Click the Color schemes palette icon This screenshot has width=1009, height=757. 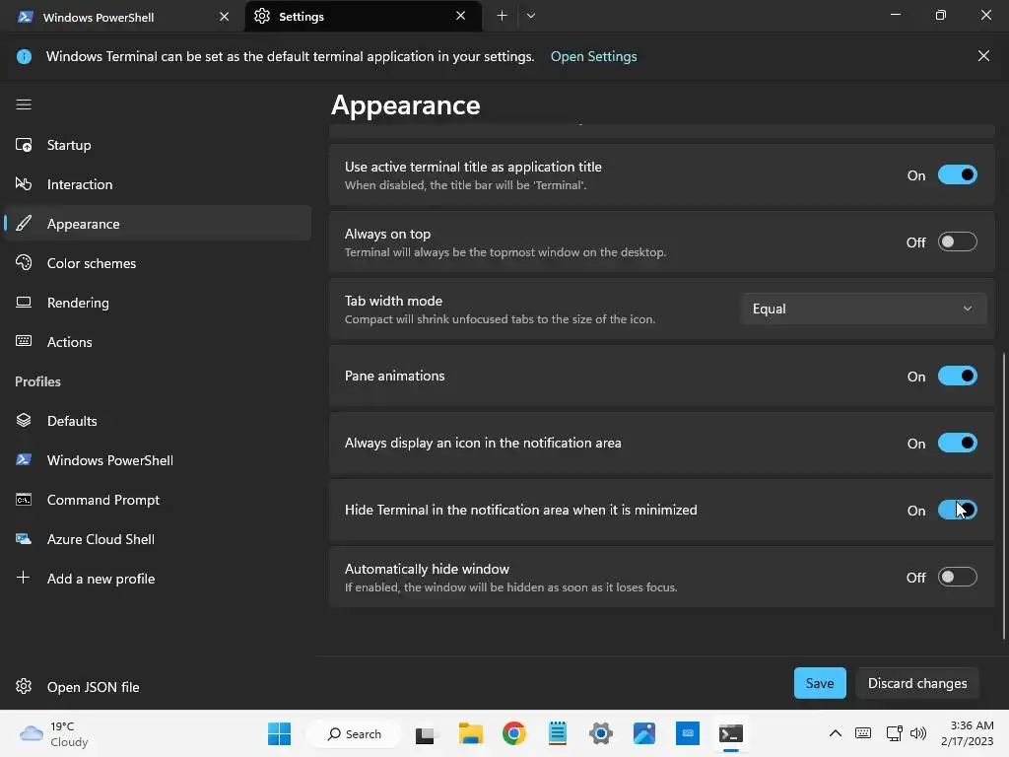pos(24,262)
